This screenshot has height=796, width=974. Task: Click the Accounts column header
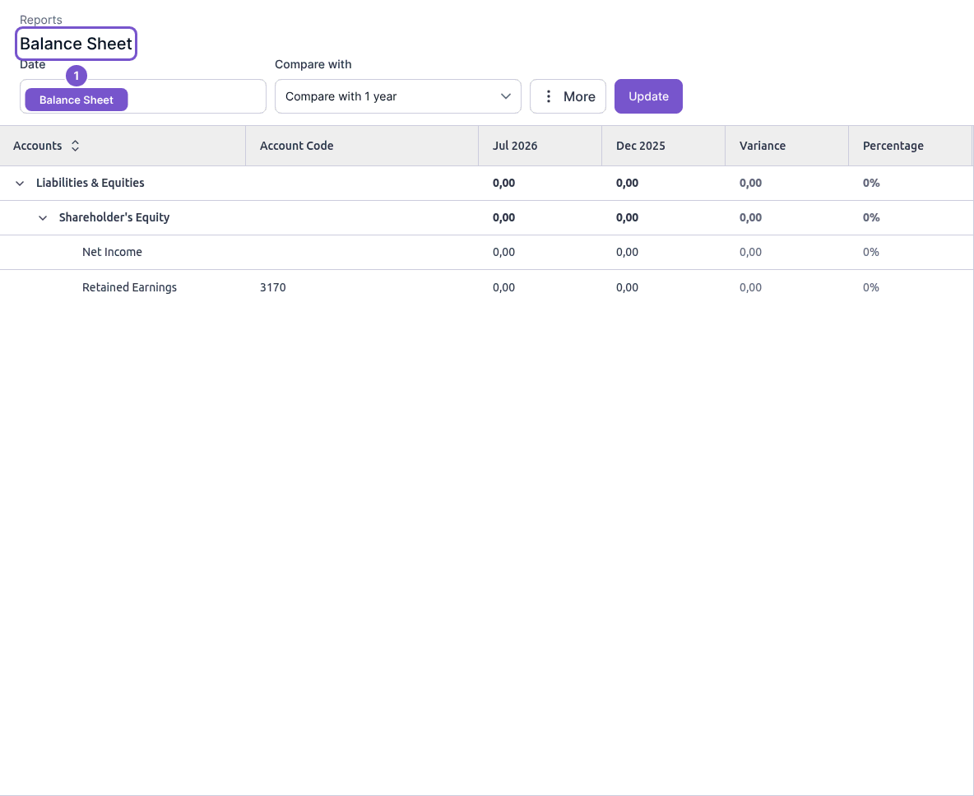point(123,146)
